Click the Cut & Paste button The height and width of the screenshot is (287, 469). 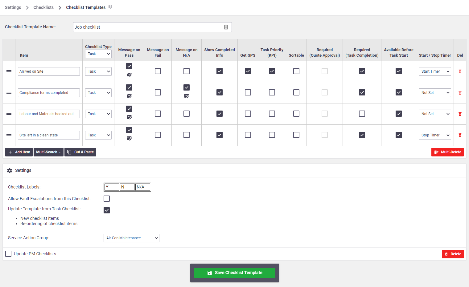80,152
